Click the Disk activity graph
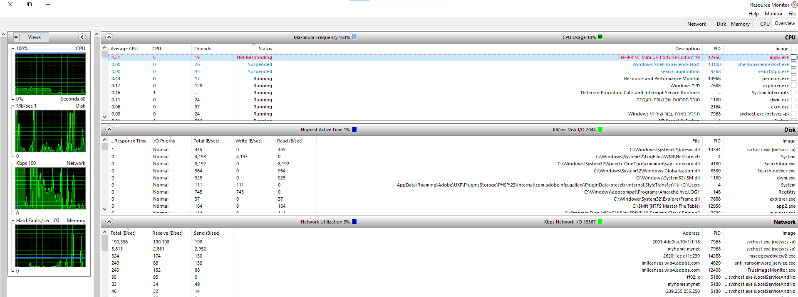Image resolution: width=798 pixels, height=297 pixels. [50, 131]
